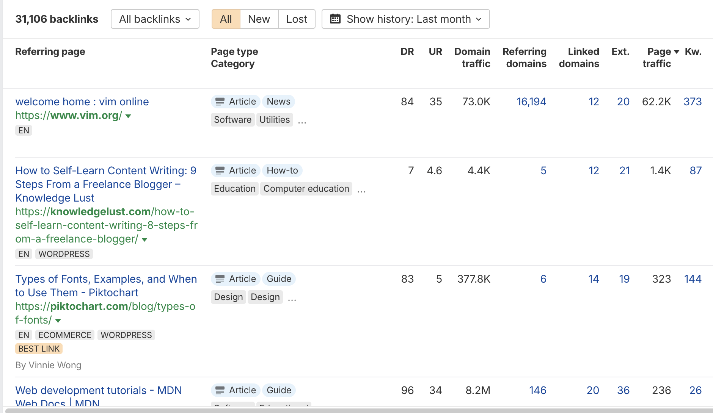The height and width of the screenshot is (413, 713).
Task: Open the Show history: Last month dropdown
Action: pos(405,19)
